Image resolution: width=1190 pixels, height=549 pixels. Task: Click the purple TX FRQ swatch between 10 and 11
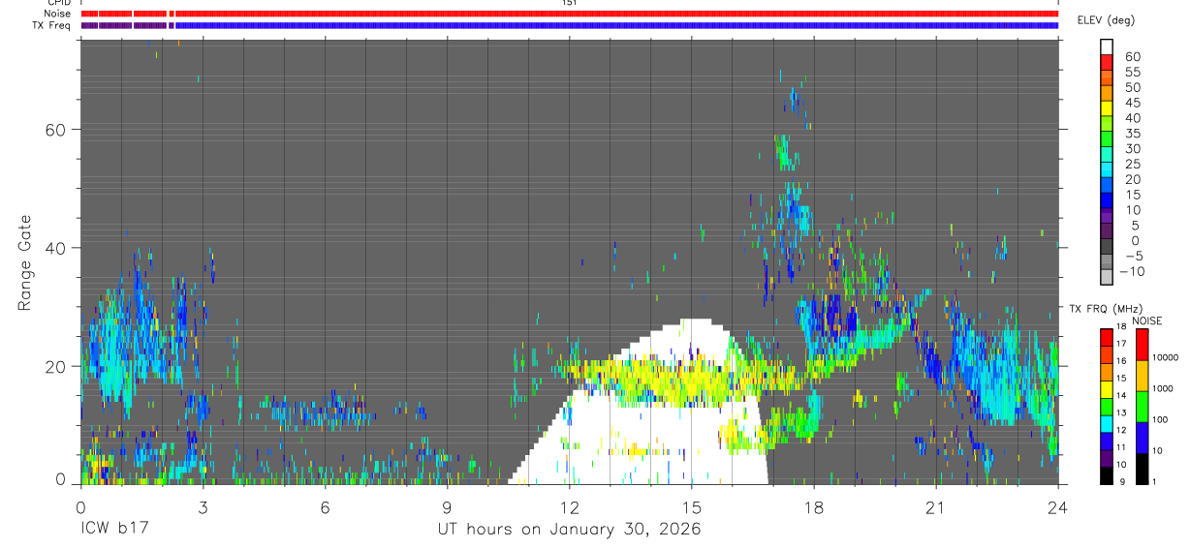(1107, 457)
